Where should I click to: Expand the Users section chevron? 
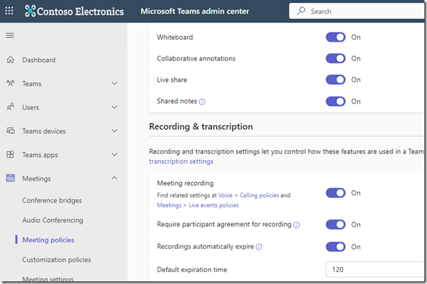pos(115,107)
